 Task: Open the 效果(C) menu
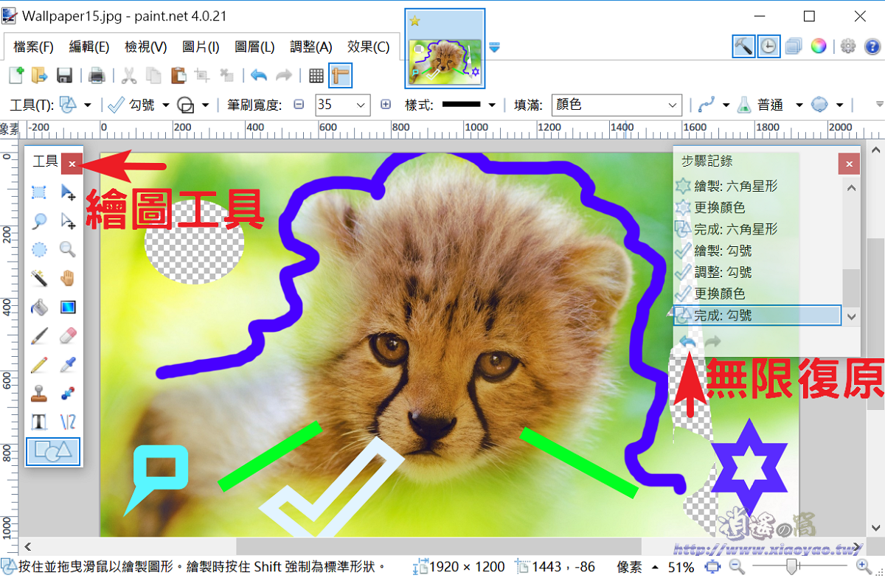(368, 46)
